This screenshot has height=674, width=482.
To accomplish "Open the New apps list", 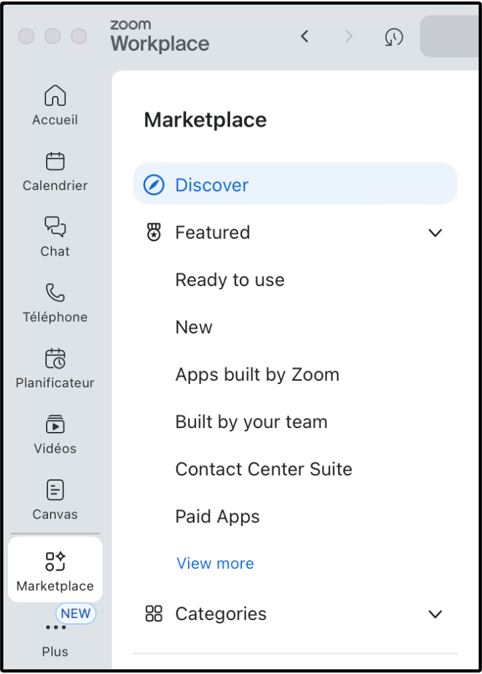I will click(x=194, y=327).
